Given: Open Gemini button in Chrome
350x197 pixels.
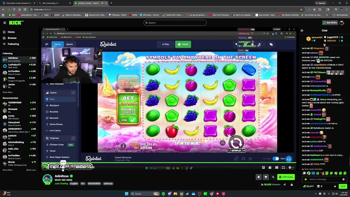Looking at the screenshot, I should pyautogui.click(x=320, y=3).
